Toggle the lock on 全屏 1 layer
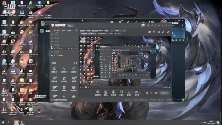Image resolution: width=222 pixels, height=125 pixels. point(54,55)
